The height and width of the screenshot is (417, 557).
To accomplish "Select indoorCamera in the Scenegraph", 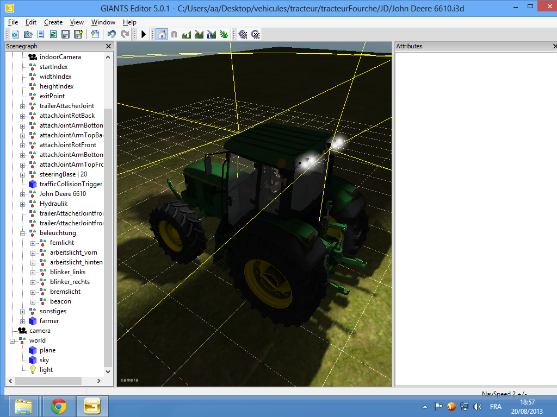I will click(x=60, y=57).
